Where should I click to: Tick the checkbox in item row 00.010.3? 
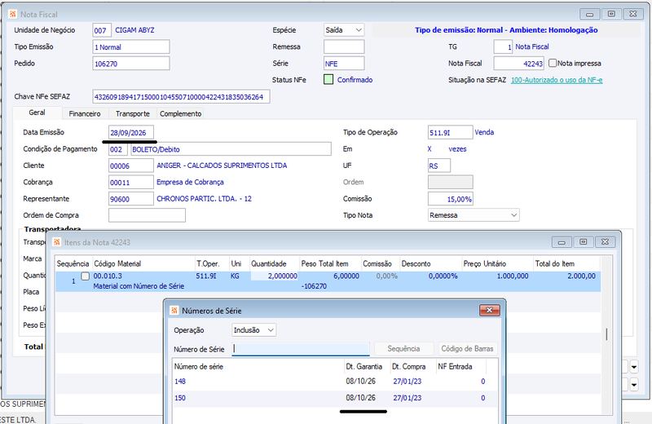[86, 276]
